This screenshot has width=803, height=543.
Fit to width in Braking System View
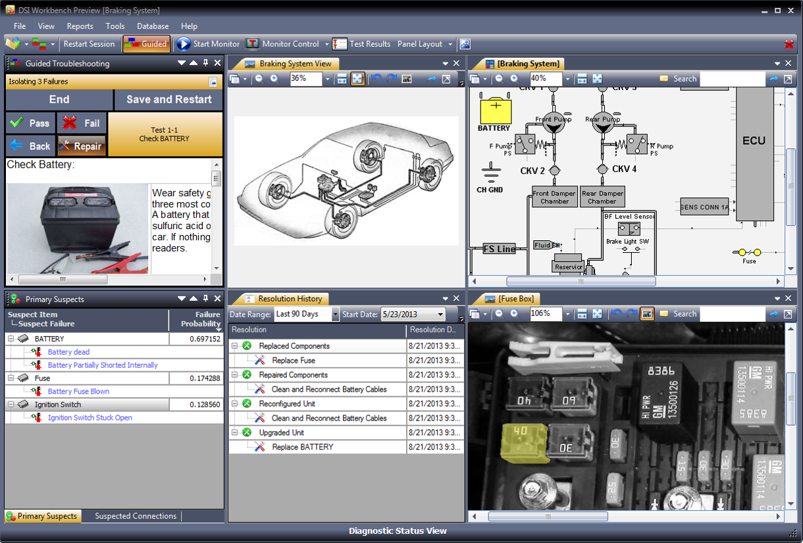(342, 79)
